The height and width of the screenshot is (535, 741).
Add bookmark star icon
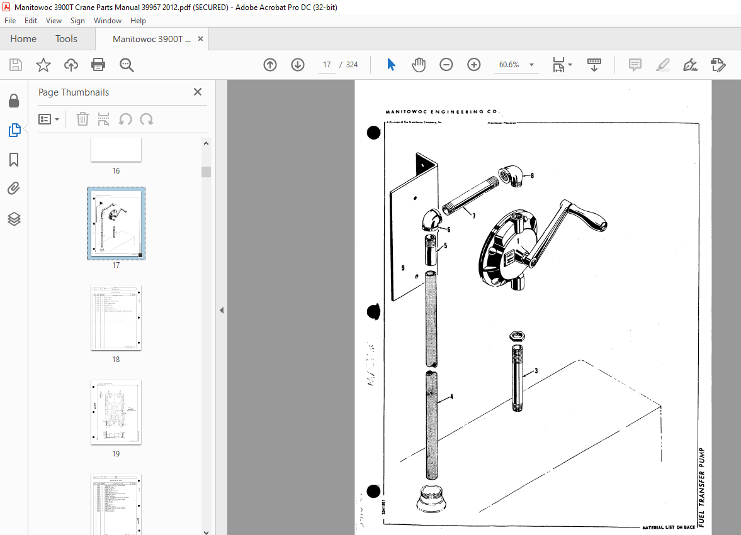coord(43,65)
